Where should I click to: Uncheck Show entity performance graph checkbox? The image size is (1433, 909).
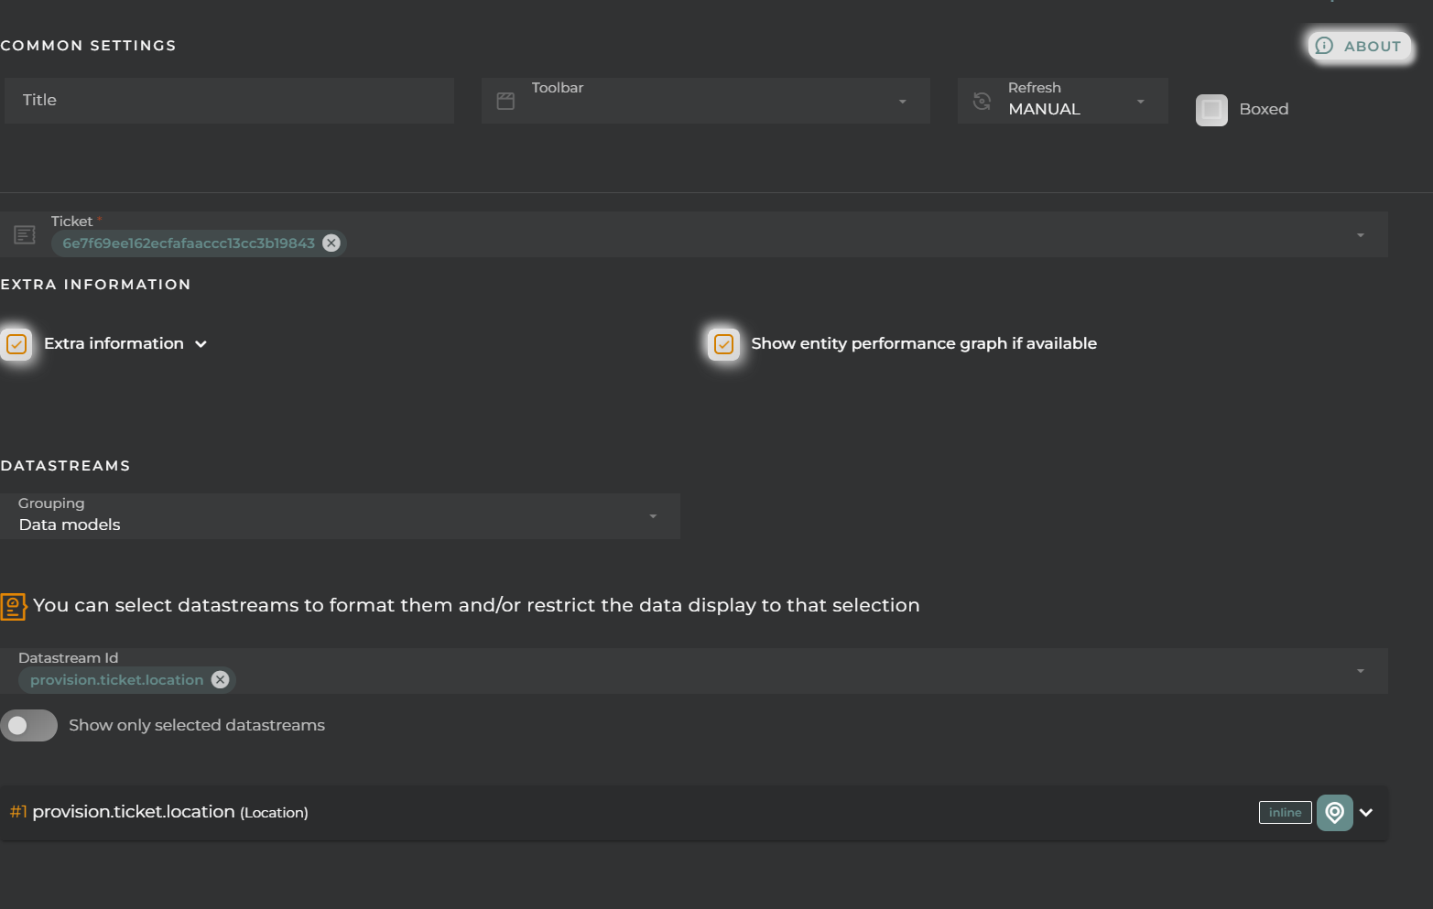pos(723,344)
